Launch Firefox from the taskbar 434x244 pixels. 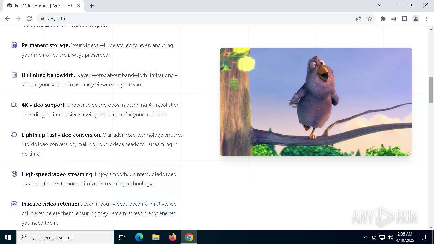173,237
